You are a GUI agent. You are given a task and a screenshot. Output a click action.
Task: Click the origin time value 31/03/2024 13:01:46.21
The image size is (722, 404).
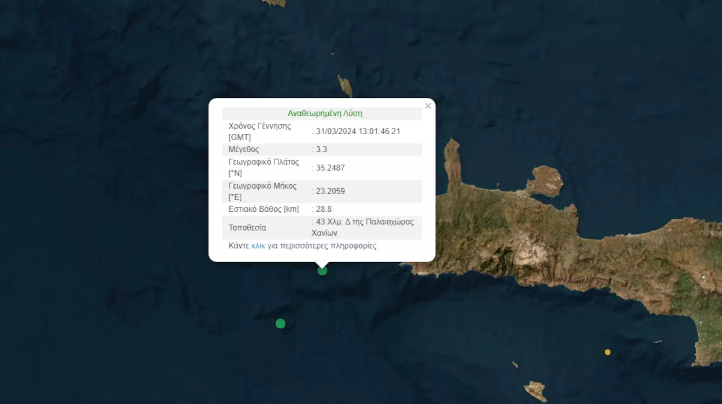coord(358,131)
